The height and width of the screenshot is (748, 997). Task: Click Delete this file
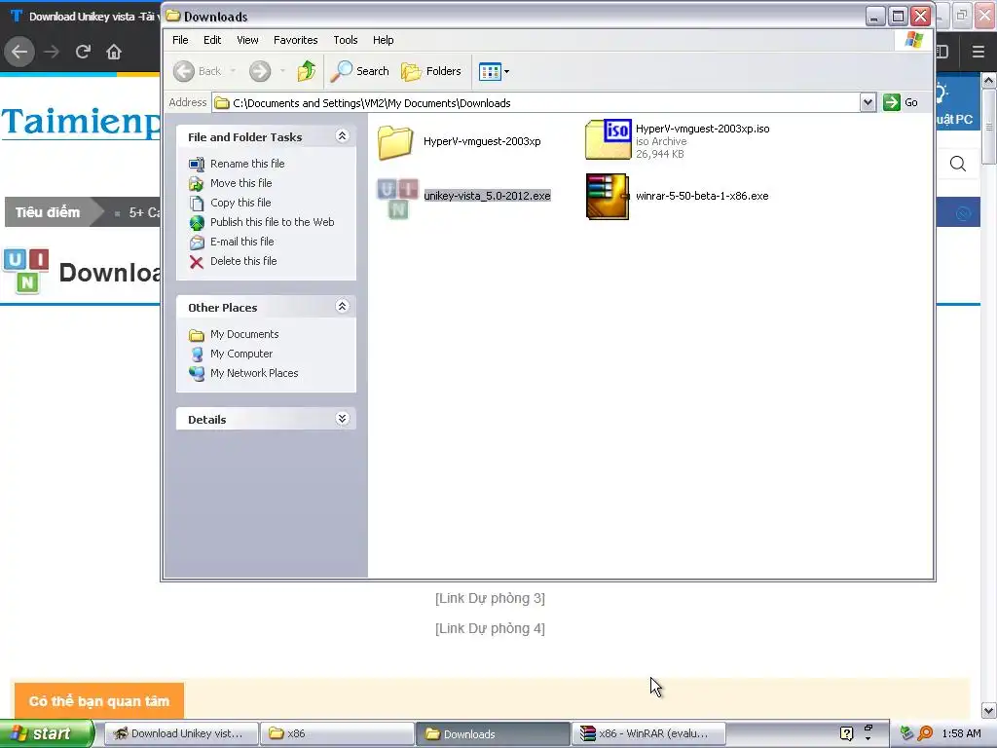pyautogui.click(x=243, y=261)
